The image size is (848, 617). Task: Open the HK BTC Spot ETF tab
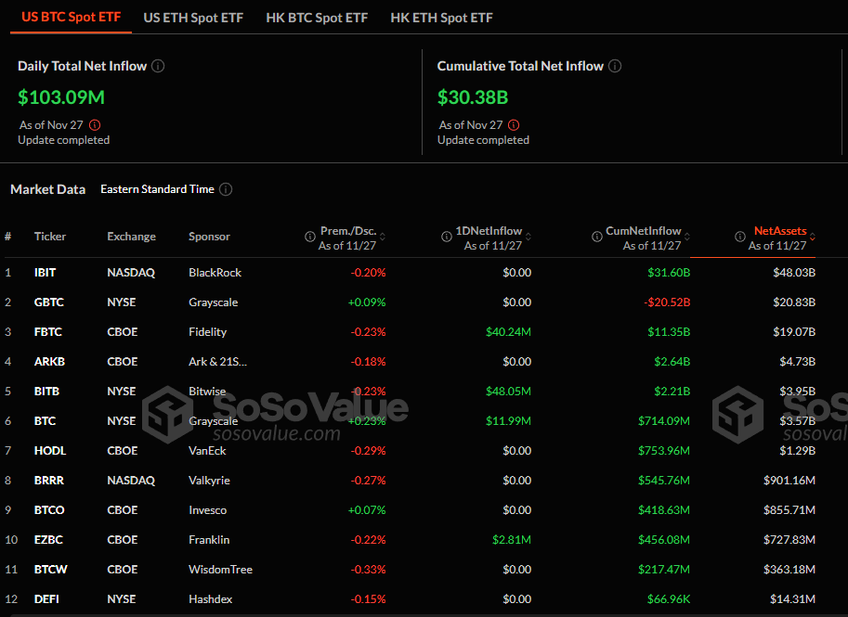click(317, 18)
